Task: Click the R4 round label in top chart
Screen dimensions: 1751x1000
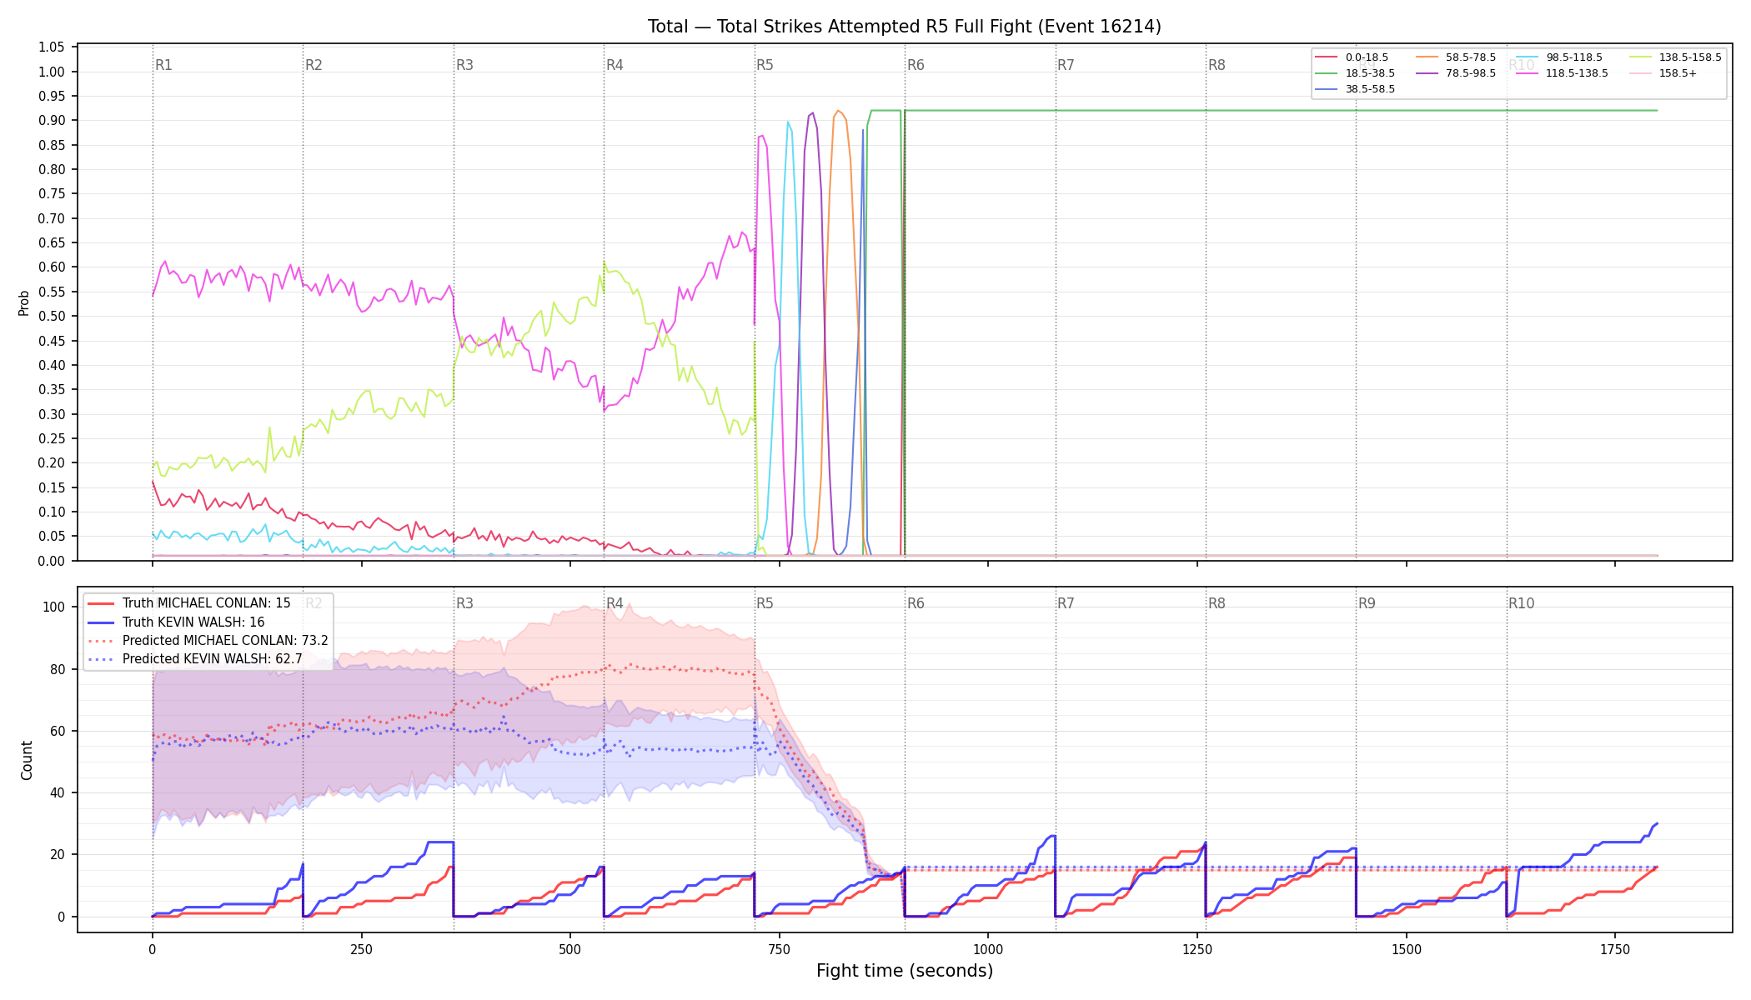Action: click(x=615, y=65)
